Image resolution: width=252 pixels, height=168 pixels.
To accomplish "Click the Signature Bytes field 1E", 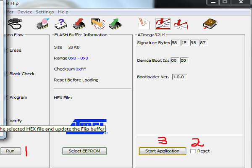I will pos(185,43).
